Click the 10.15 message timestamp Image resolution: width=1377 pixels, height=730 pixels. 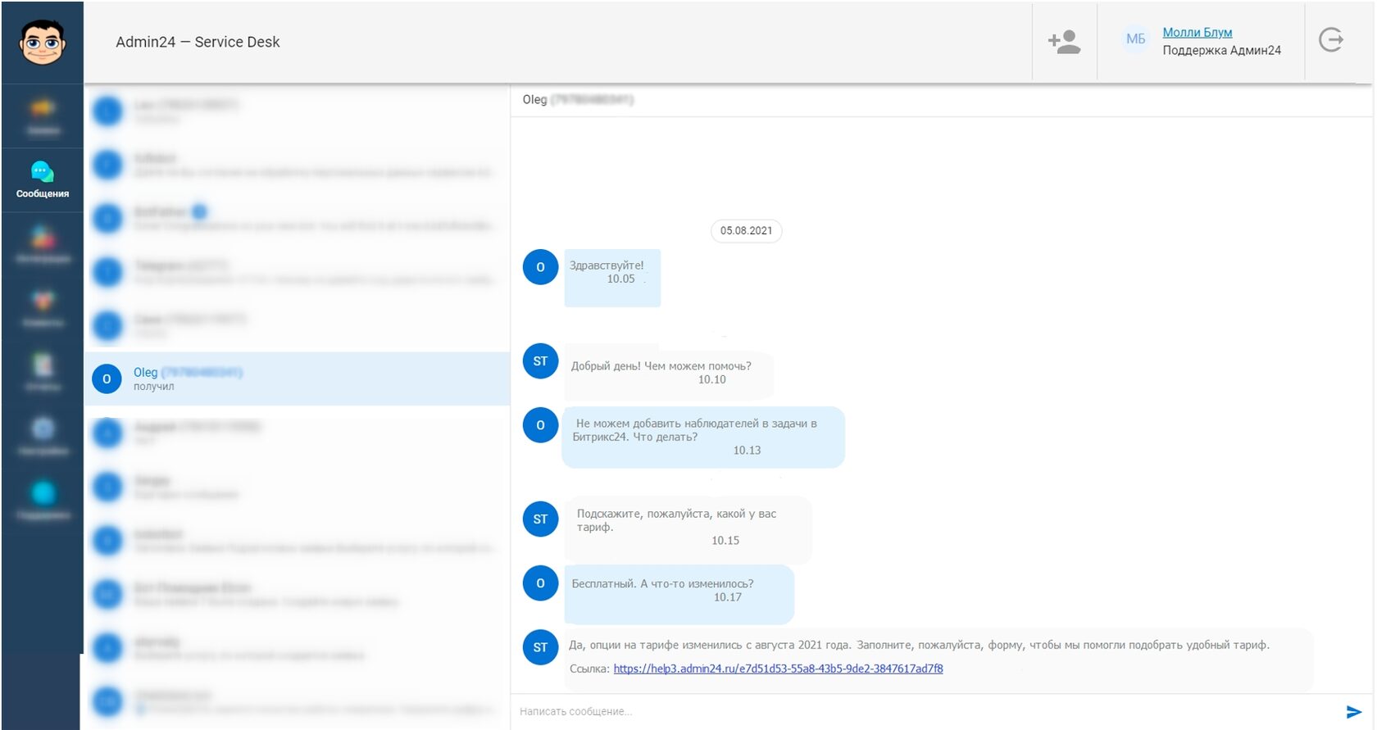point(725,541)
